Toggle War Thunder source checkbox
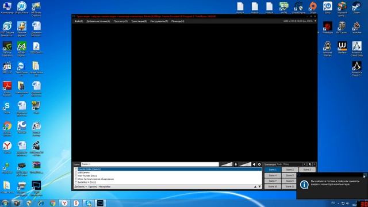368x207 pixels. [76, 176]
